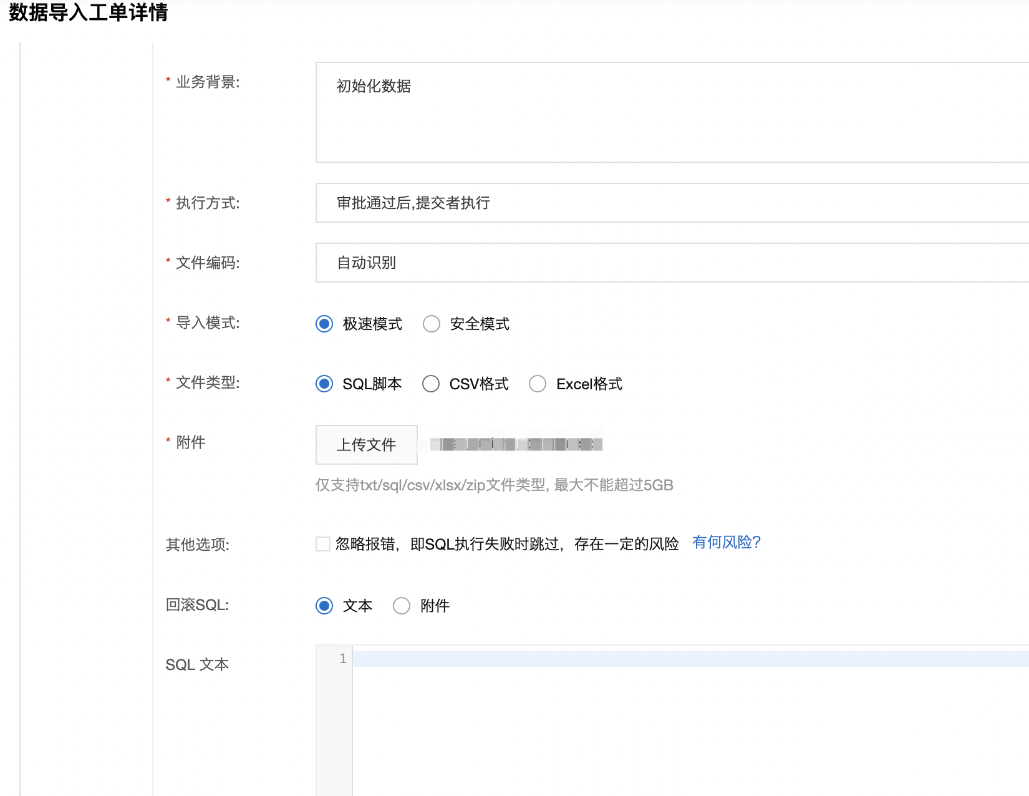
Task: Click the SQL 文本 label
Action: pyautogui.click(x=197, y=664)
